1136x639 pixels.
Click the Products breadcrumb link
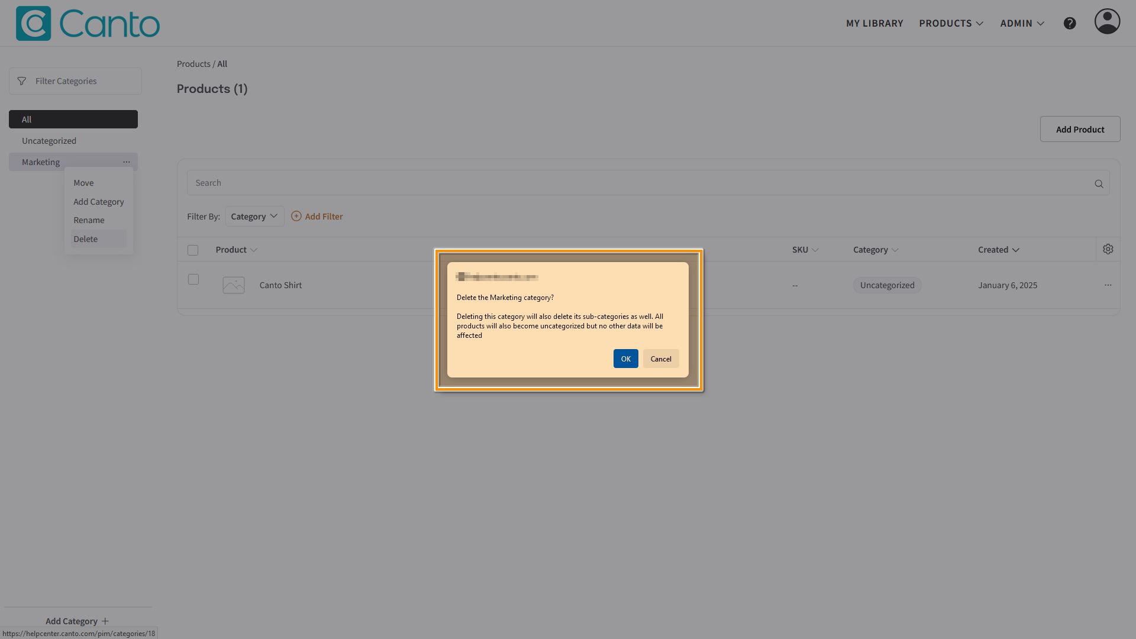[x=193, y=64]
